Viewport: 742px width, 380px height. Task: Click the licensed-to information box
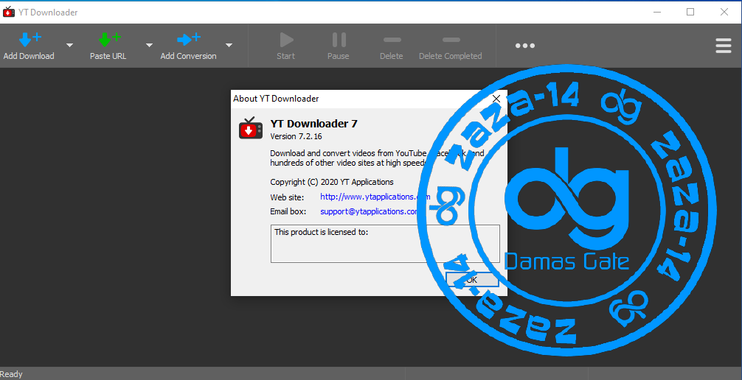(x=385, y=244)
